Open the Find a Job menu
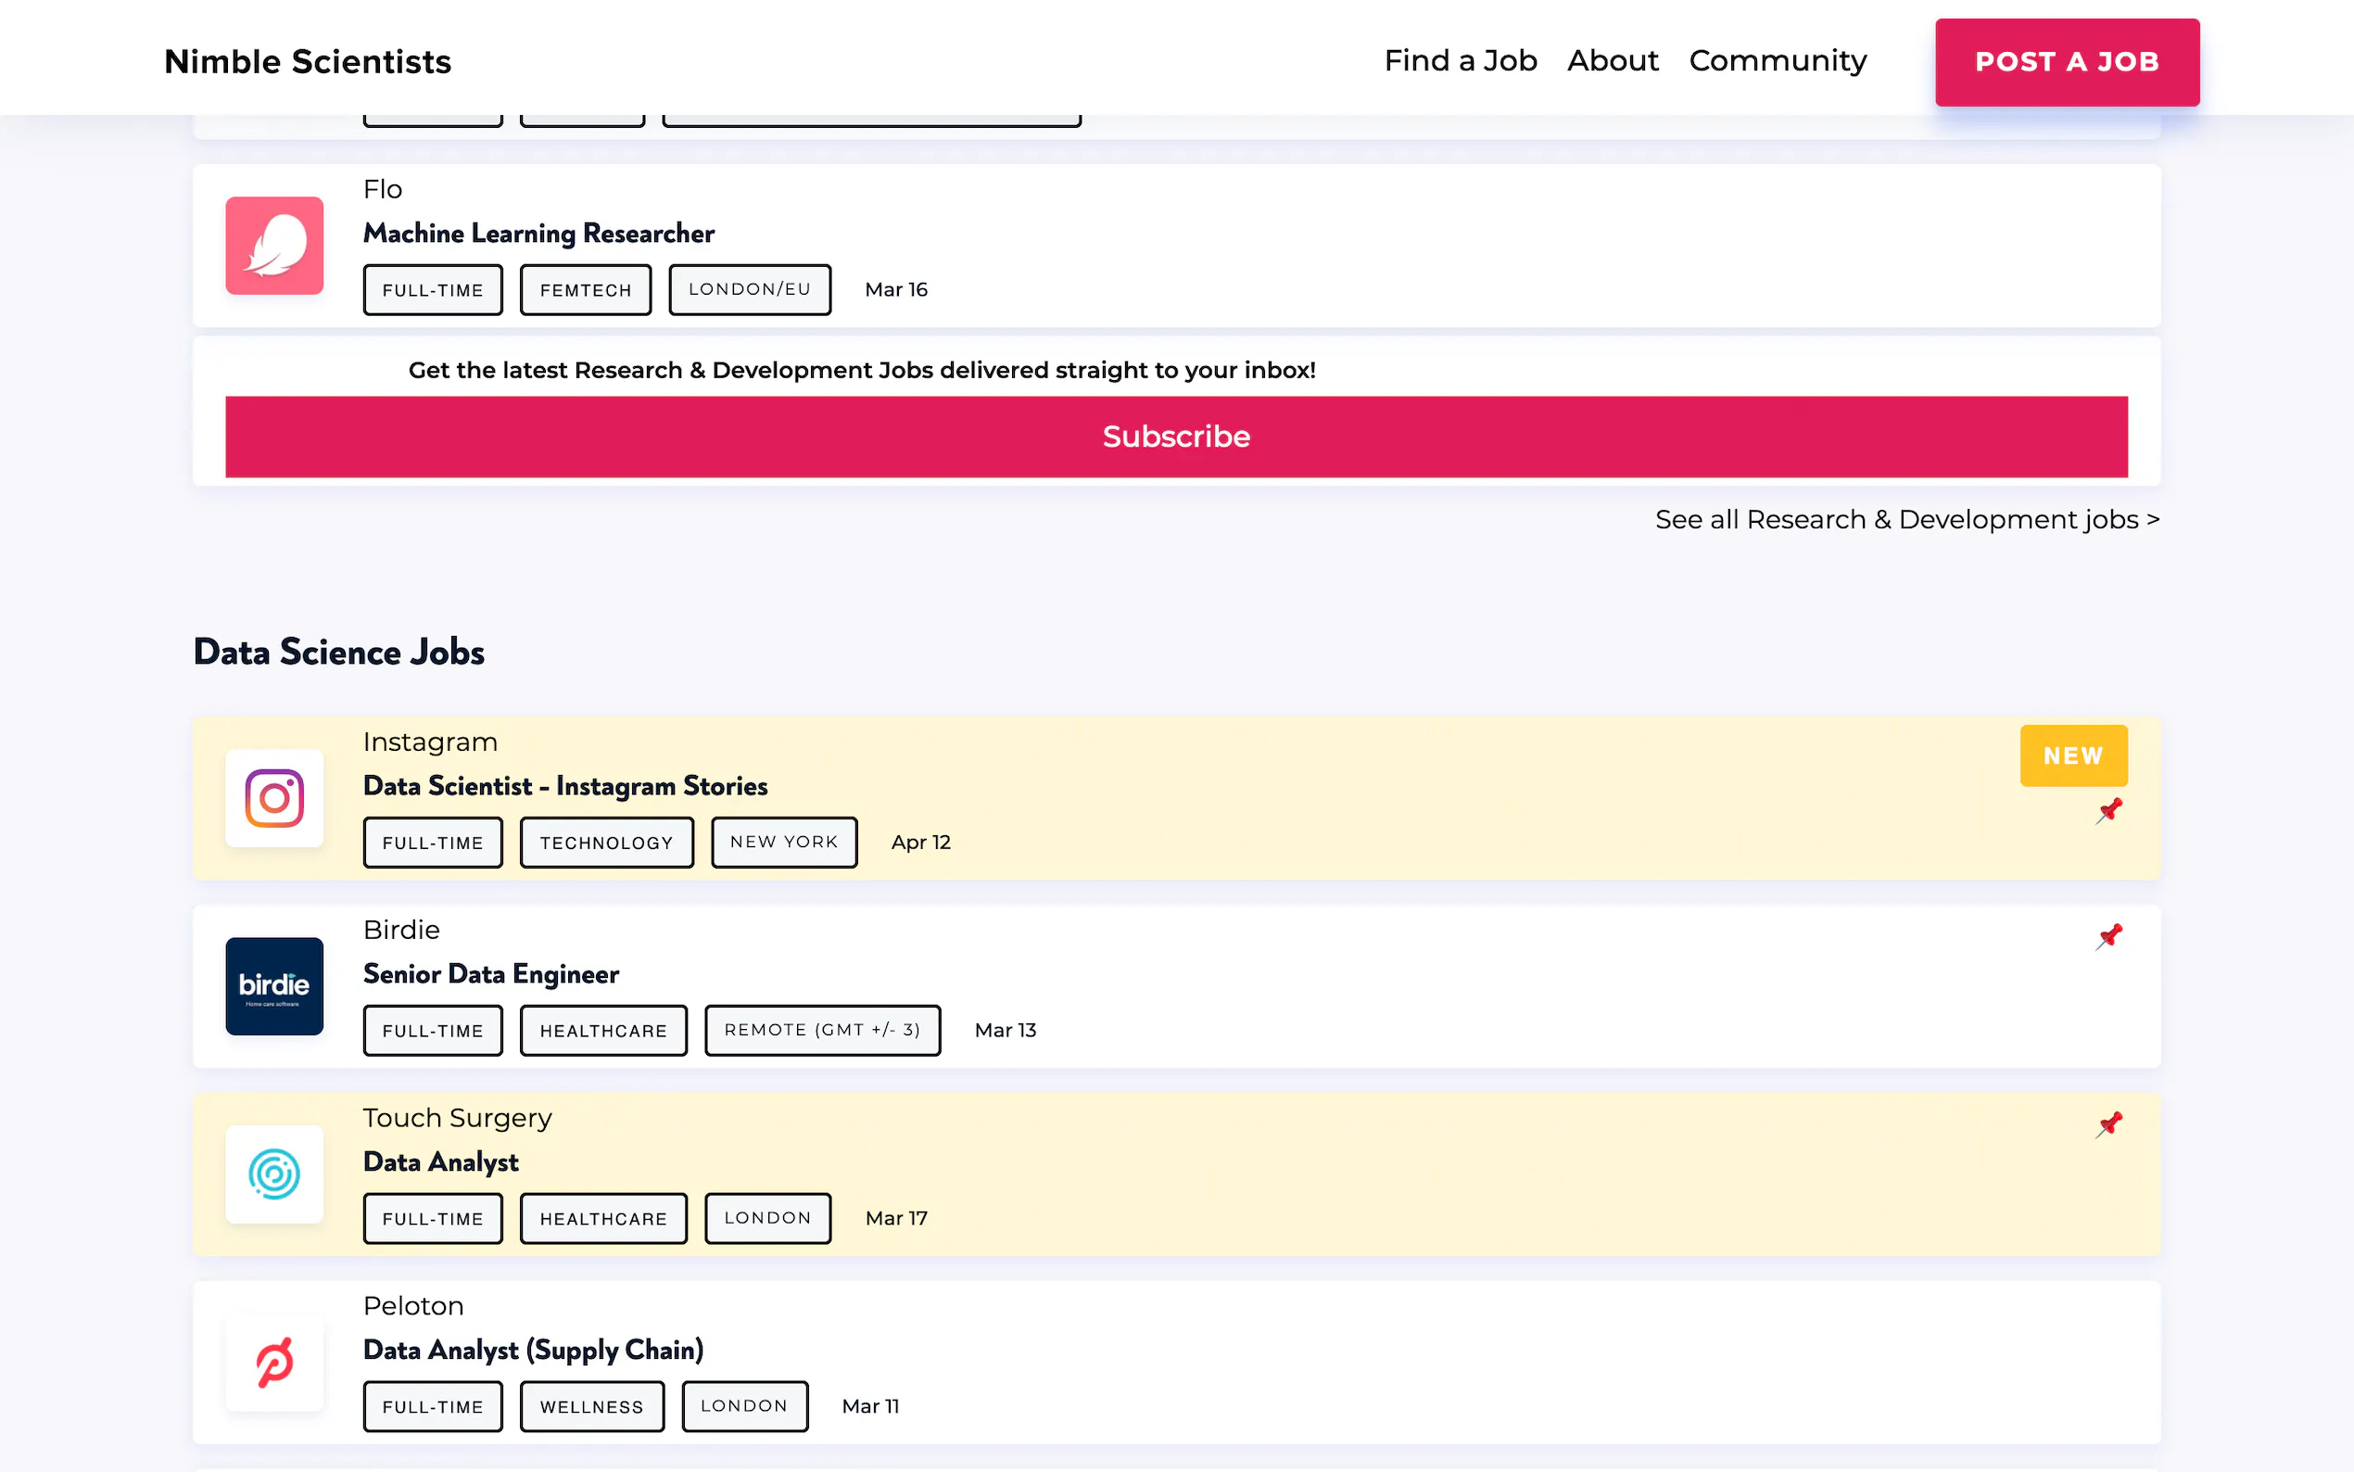2354x1472 pixels. (x=1460, y=60)
